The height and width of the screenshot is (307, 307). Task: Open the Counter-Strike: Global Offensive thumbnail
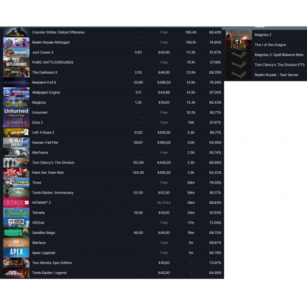pos(16,33)
